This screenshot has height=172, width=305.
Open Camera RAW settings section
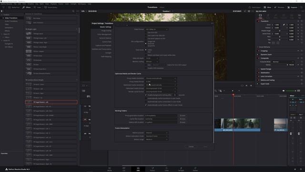click(107, 42)
